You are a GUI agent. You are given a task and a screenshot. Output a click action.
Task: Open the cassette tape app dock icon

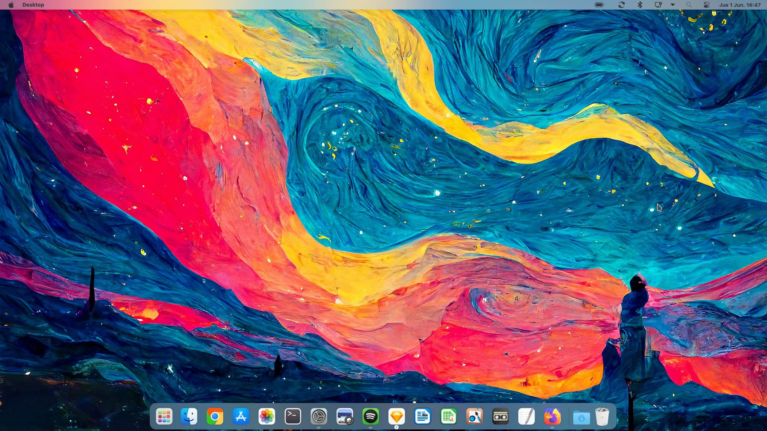(x=501, y=417)
